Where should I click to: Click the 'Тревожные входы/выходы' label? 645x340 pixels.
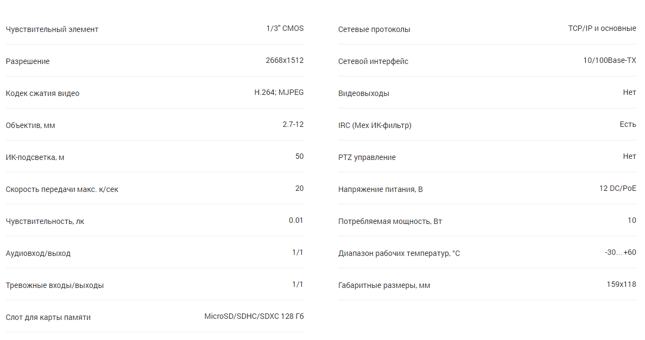click(55, 285)
